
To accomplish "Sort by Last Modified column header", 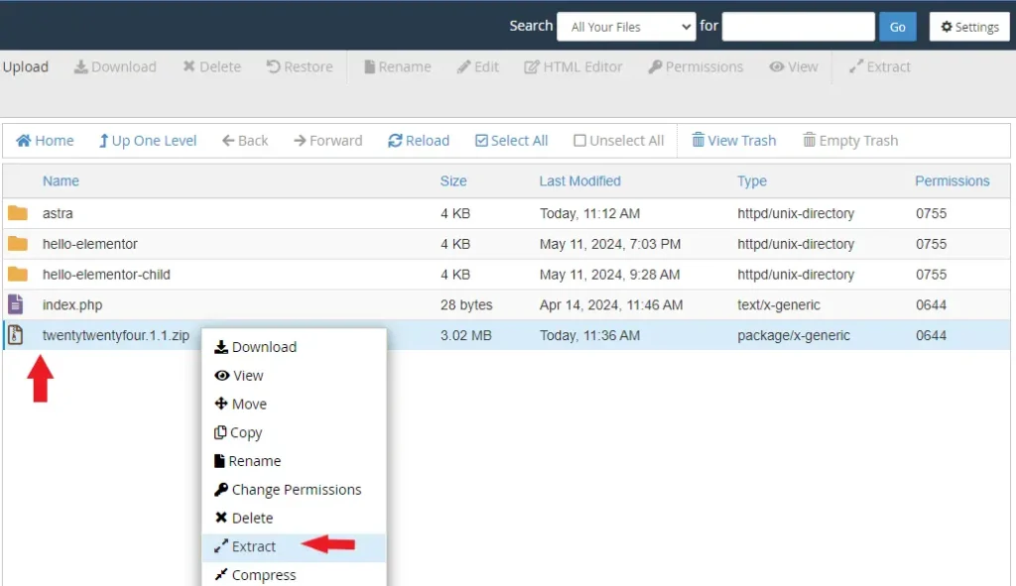I will [x=579, y=181].
